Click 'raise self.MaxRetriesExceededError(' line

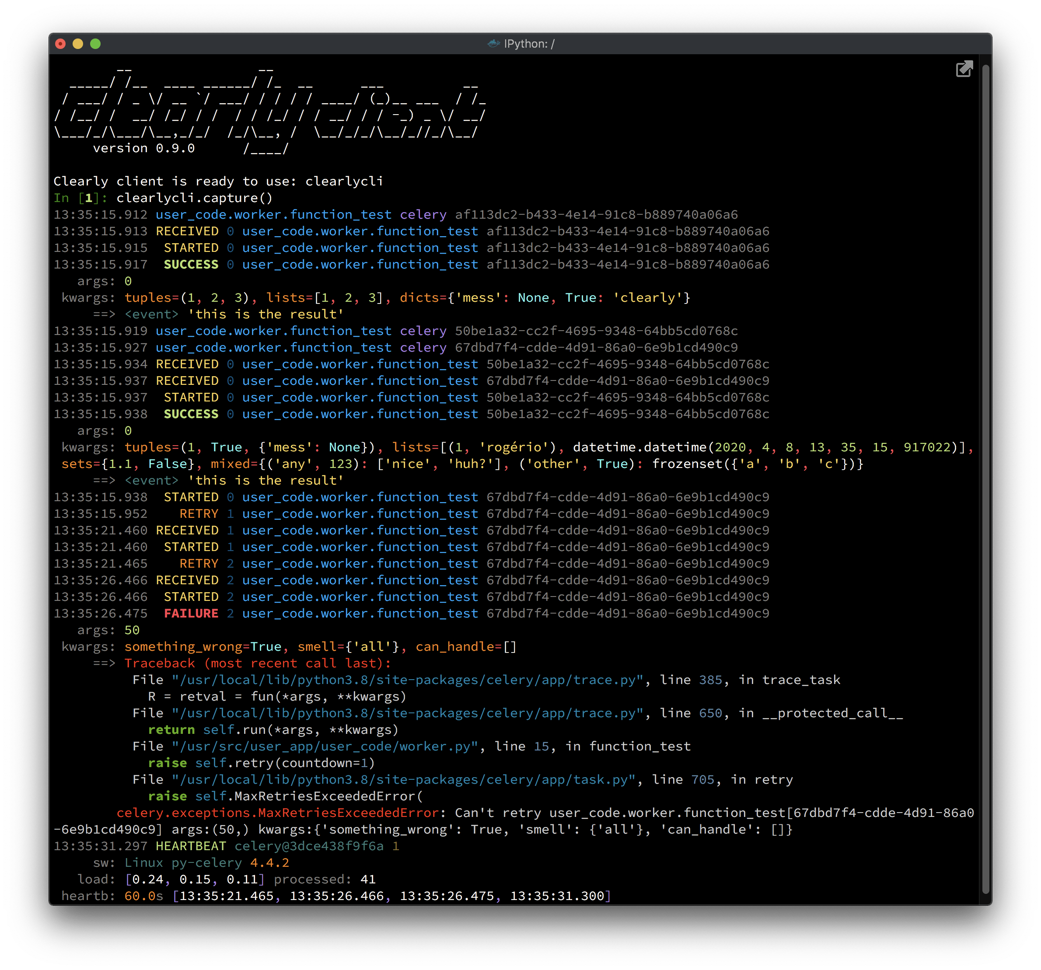pyautogui.click(x=285, y=796)
